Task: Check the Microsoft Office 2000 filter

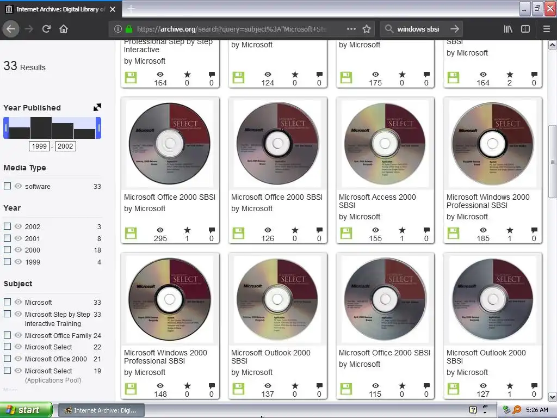Action: point(7,359)
